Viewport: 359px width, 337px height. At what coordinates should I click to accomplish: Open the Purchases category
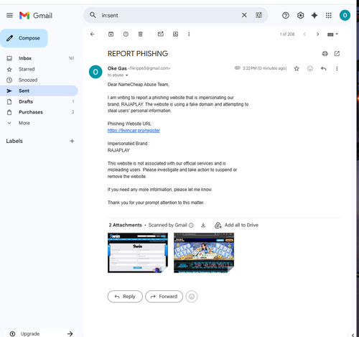(39, 112)
